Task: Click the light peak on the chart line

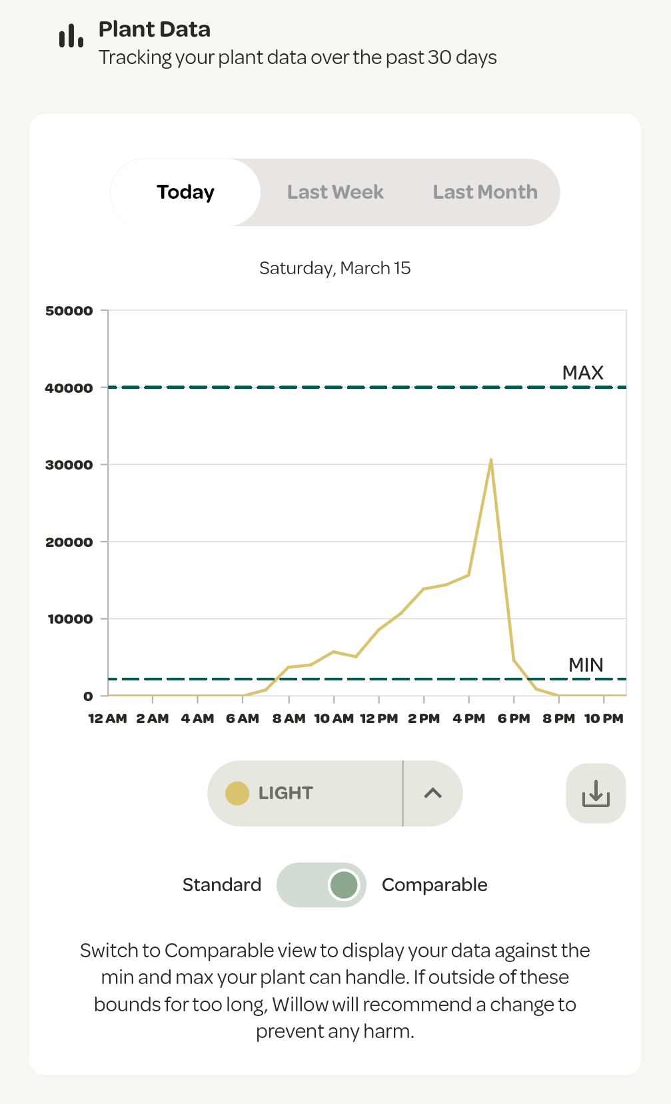Action: click(491, 460)
